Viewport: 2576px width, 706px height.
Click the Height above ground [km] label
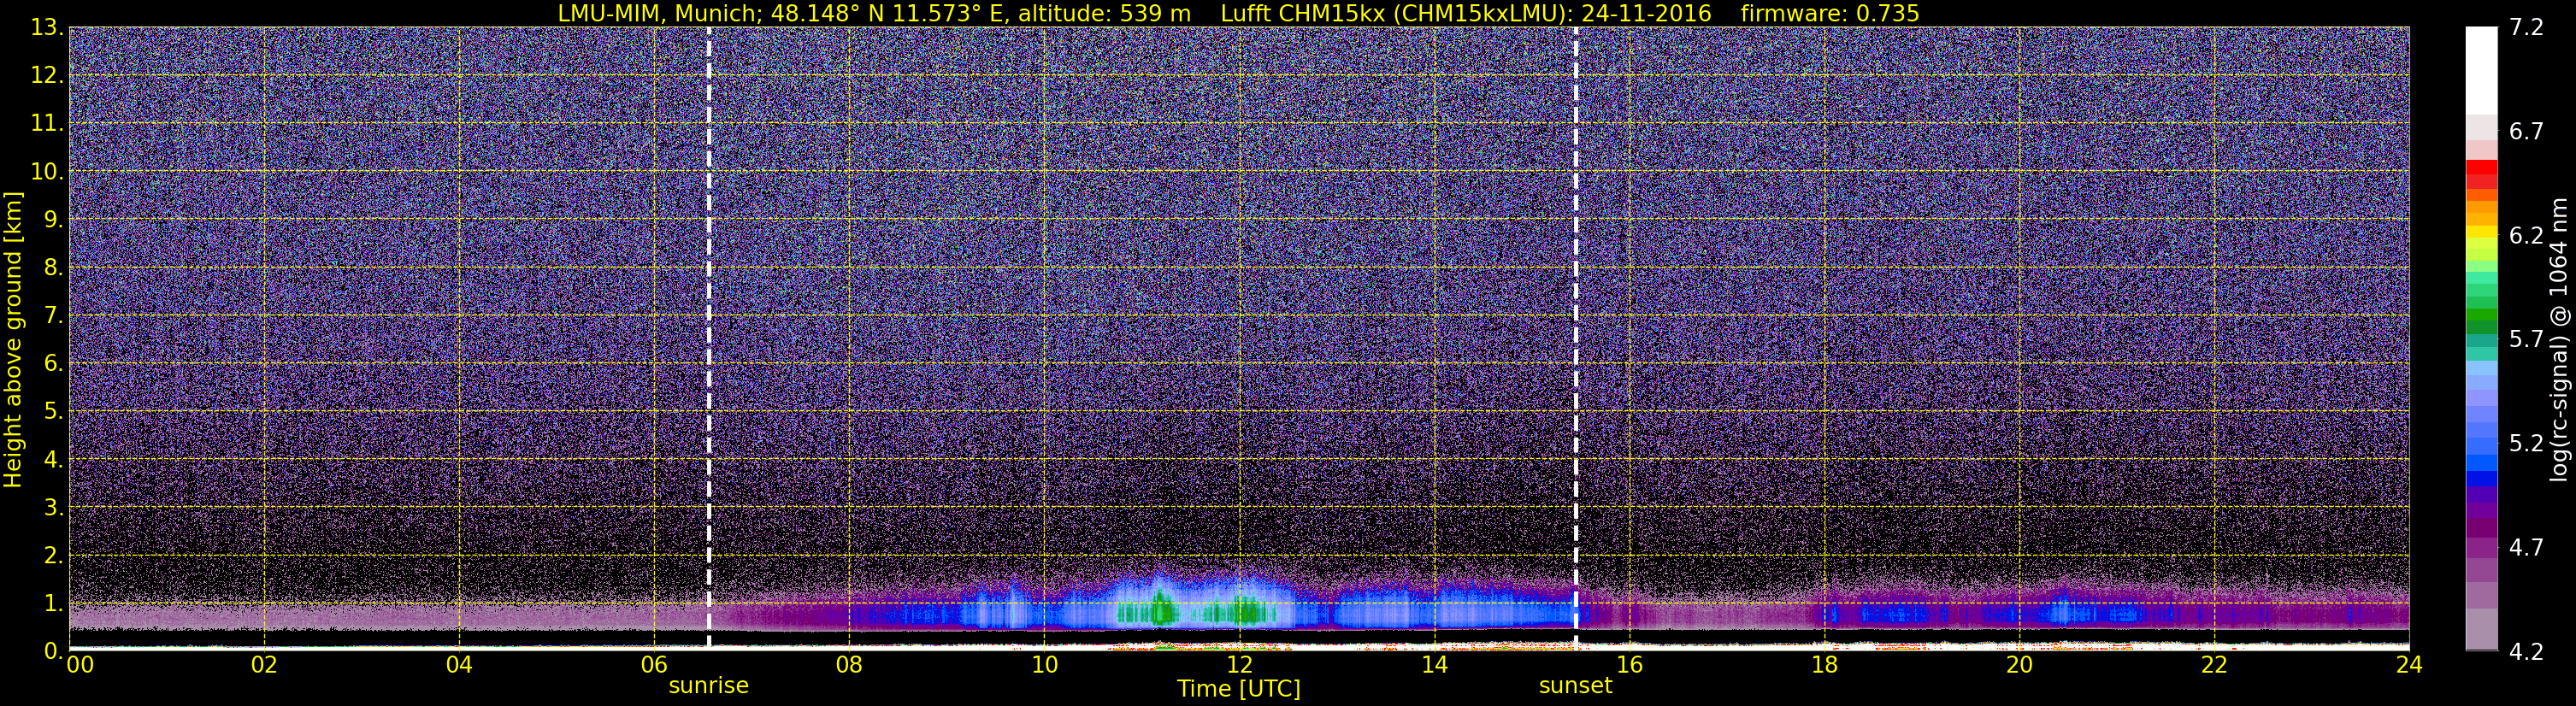(13, 339)
